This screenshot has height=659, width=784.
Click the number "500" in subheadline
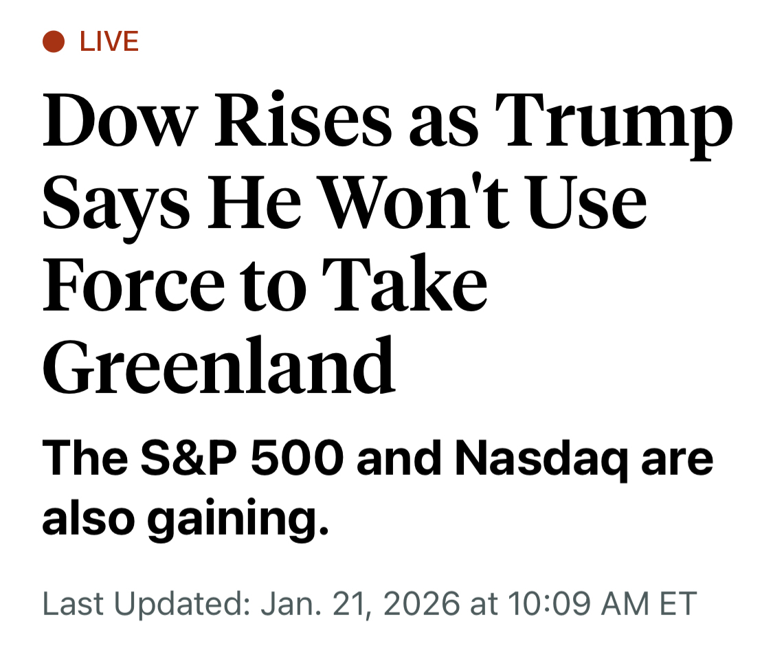[x=296, y=459]
